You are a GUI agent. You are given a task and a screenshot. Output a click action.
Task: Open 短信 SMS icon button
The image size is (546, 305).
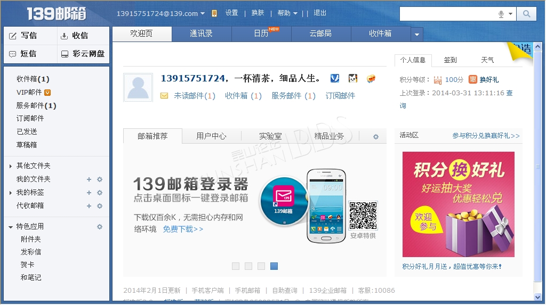(x=13, y=54)
